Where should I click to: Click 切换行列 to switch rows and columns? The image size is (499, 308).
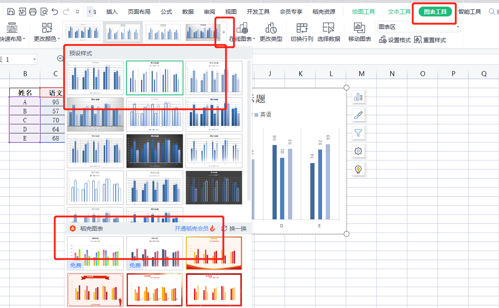(x=302, y=32)
